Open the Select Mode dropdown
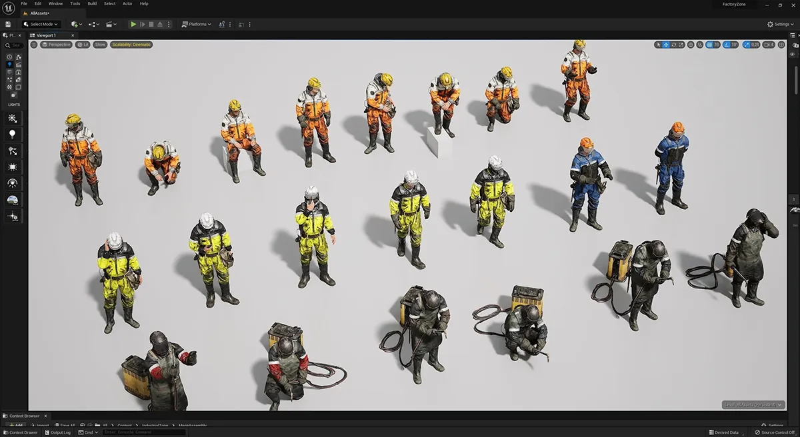This screenshot has height=437, width=800. (44, 24)
